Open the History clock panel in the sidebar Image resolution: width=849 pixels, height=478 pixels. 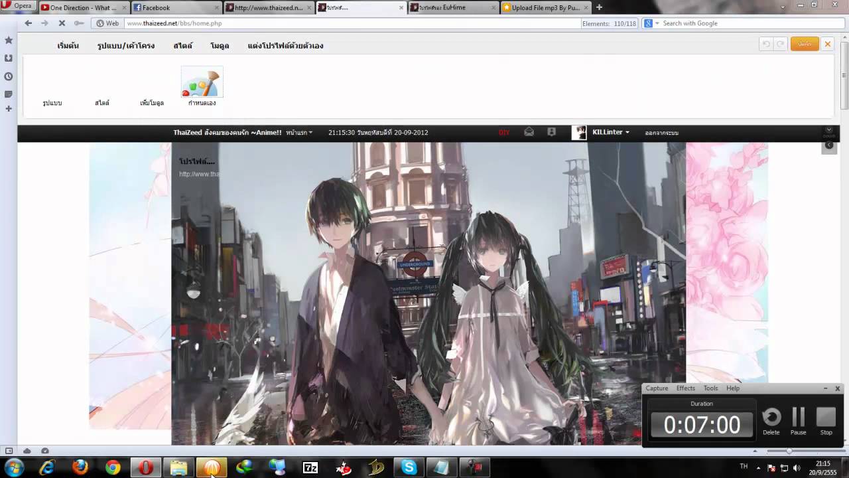point(9,76)
